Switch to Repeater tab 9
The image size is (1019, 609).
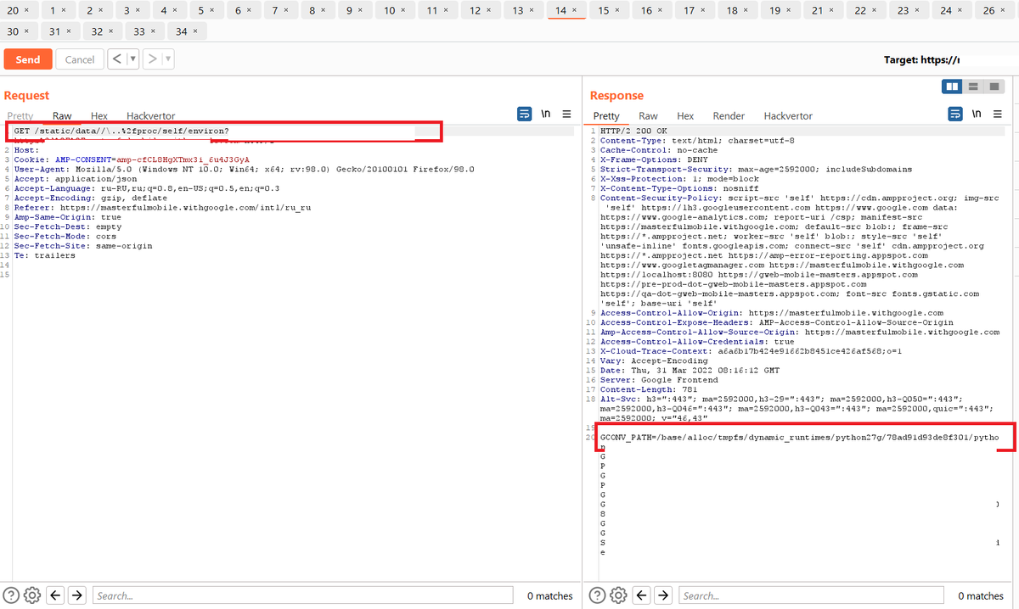(x=350, y=10)
